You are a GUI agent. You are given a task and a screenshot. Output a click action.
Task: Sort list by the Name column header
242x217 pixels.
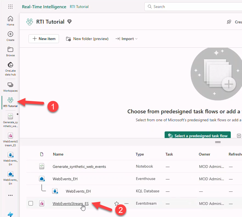coord(58,154)
